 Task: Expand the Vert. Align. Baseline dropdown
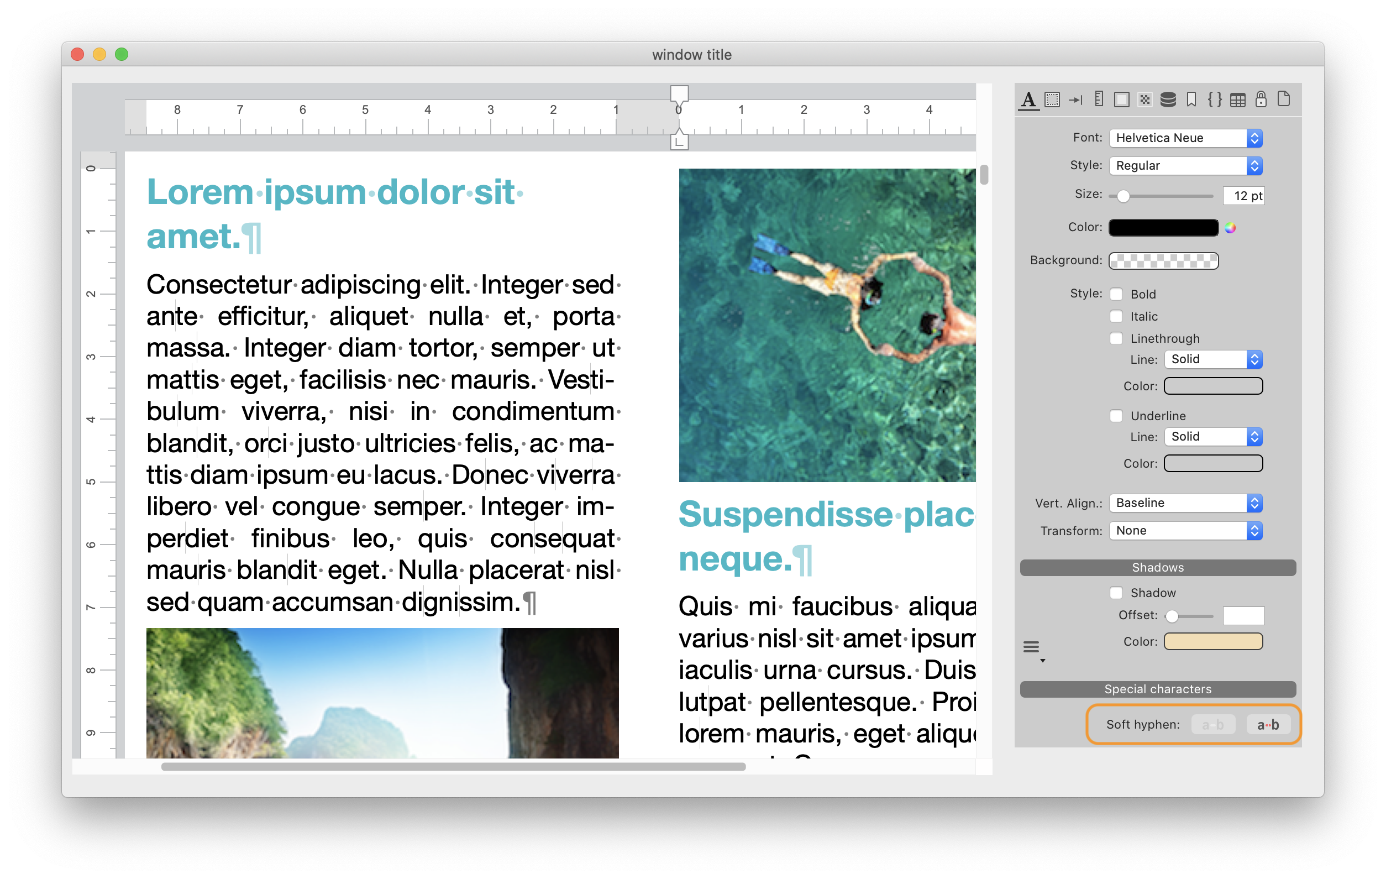[x=1185, y=503]
